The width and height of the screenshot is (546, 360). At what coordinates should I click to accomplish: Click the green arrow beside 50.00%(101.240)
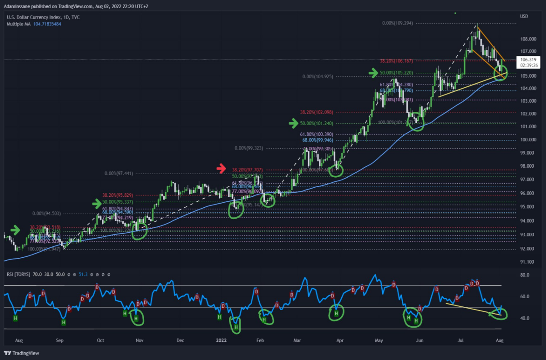tap(296, 123)
